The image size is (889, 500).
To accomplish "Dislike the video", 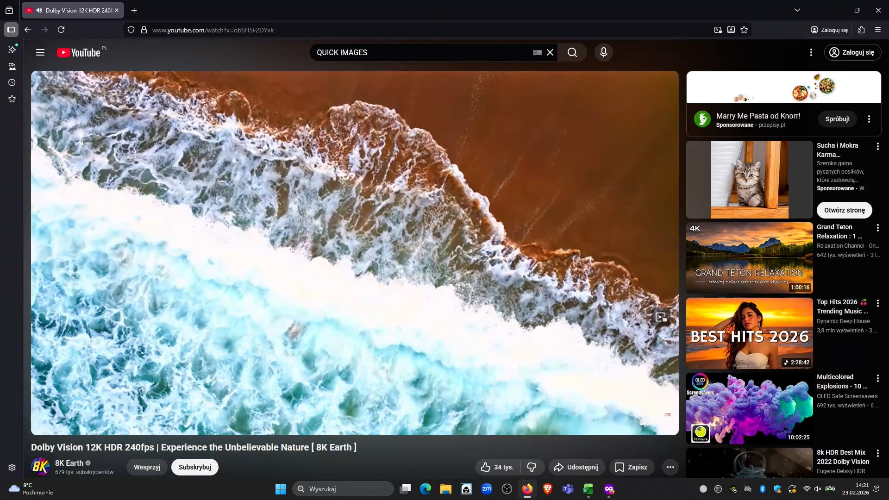I will [532, 467].
